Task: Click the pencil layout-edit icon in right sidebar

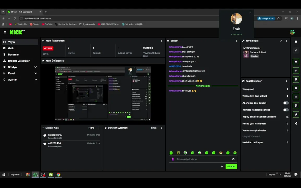Action: tap(296, 51)
